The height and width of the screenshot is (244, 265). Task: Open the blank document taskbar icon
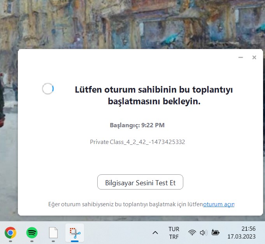53,233
